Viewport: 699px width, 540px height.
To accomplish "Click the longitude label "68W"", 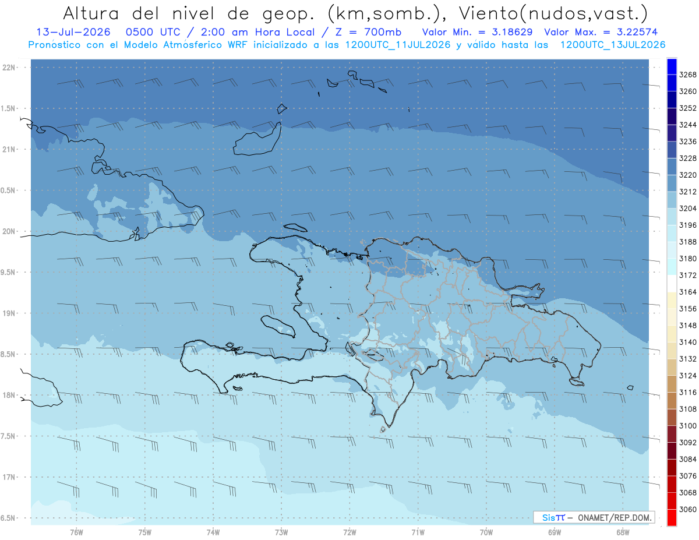I will (x=623, y=532).
